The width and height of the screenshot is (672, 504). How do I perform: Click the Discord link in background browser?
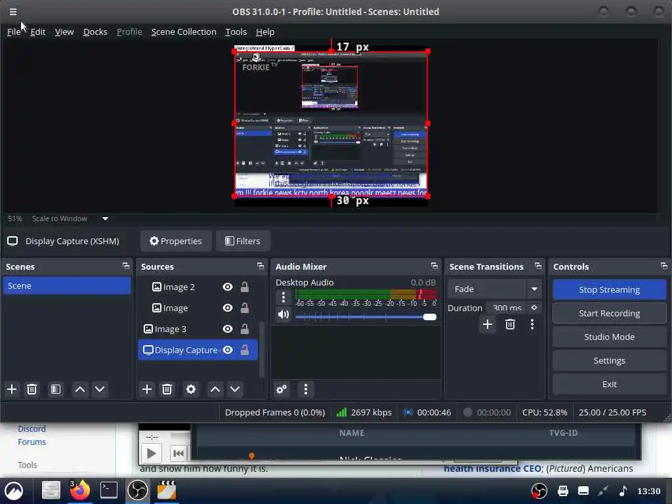(x=31, y=429)
